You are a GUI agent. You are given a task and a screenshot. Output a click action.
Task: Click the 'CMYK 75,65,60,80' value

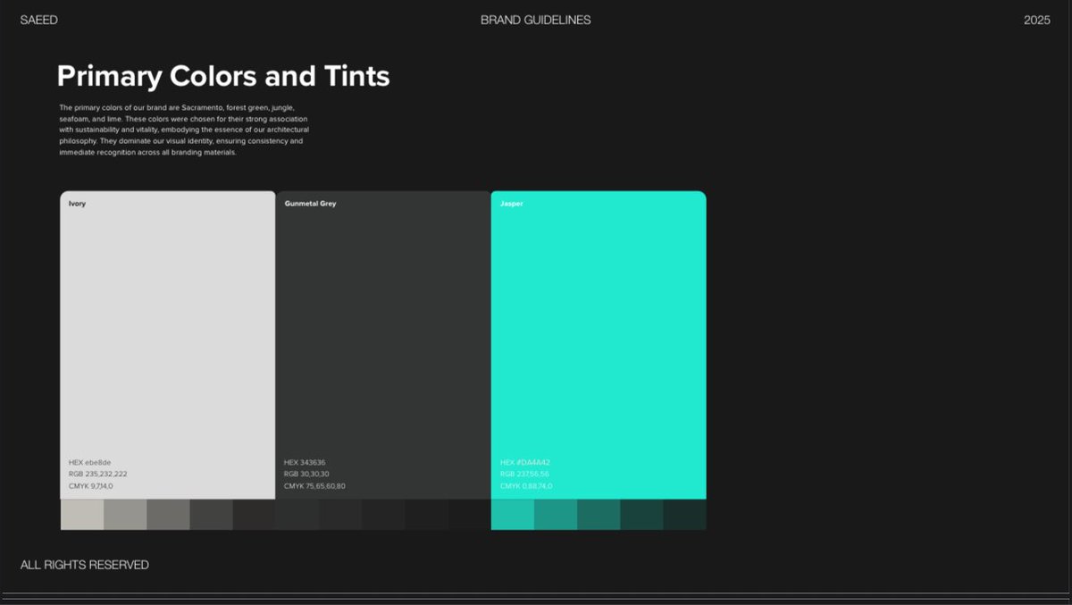click(314, 486)
